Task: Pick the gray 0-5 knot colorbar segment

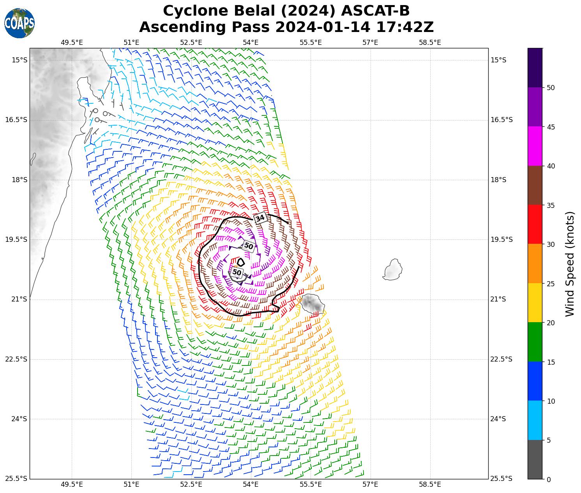Action: tap(535, 459)
